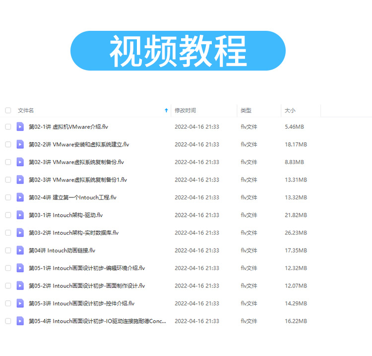
Task: Click the modified date in the 17.35MB row
Action: [x=197, y=251]
